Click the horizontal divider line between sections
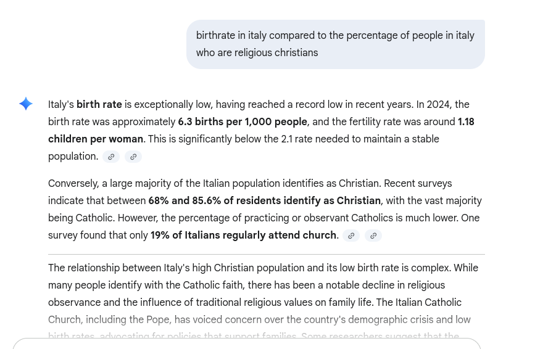535x349 pixels. pos(267,254)
